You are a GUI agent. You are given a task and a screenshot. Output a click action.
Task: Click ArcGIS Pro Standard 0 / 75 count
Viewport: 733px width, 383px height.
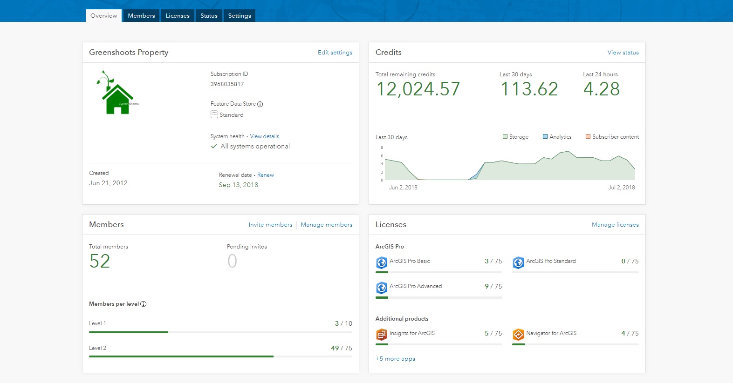click(630, 261)
